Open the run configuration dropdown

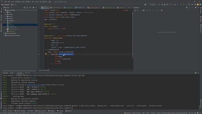click(153, 4)
